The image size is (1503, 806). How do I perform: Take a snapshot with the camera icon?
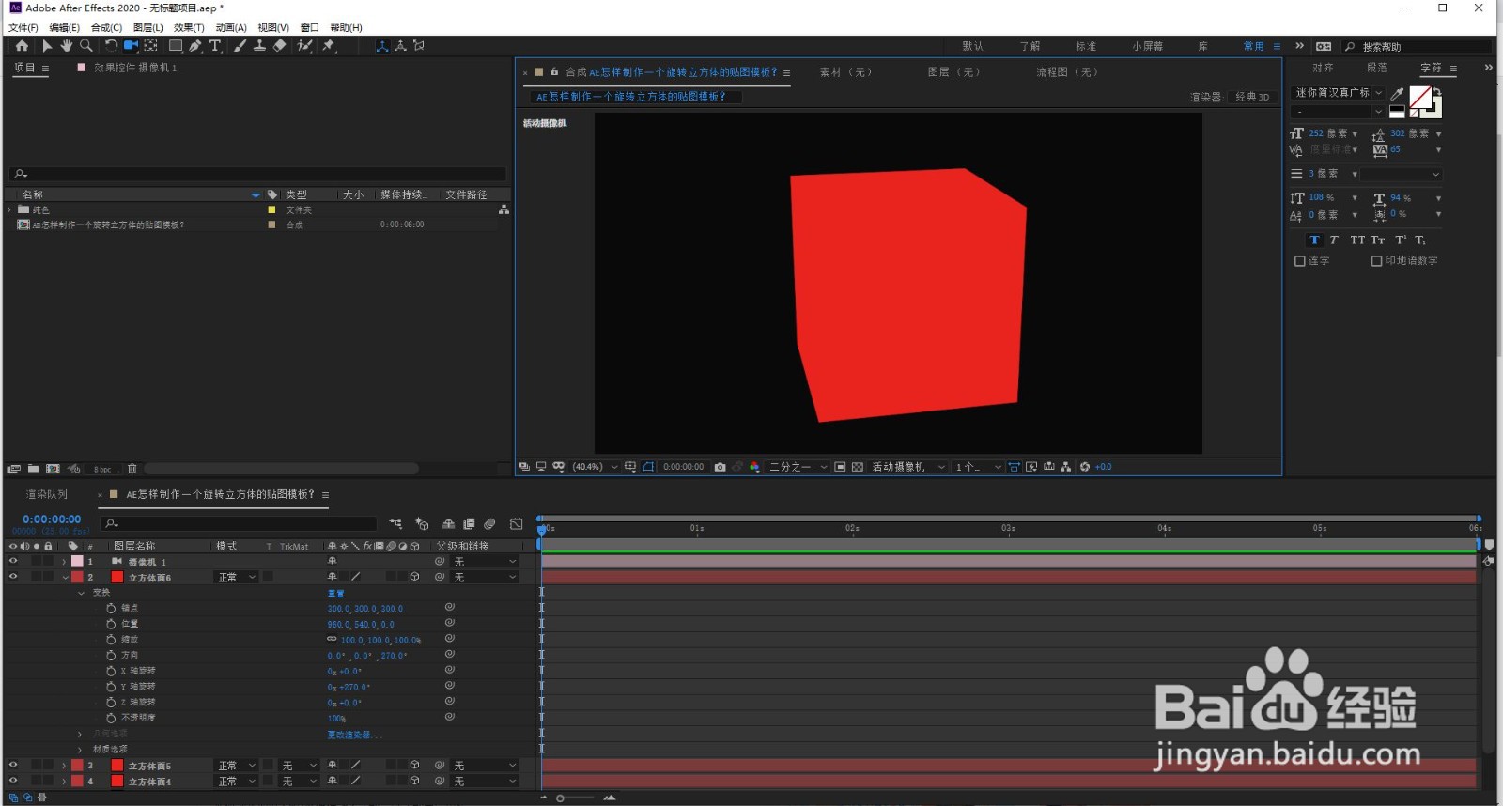(720, 467)
